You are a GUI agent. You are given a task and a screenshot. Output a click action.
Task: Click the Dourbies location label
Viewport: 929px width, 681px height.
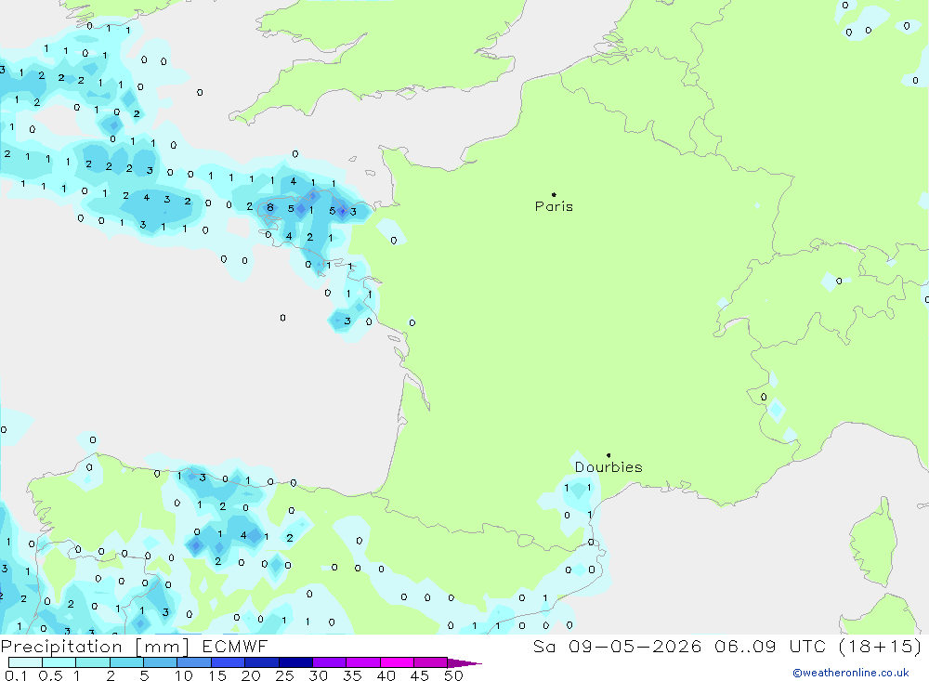tap(608, 467)
